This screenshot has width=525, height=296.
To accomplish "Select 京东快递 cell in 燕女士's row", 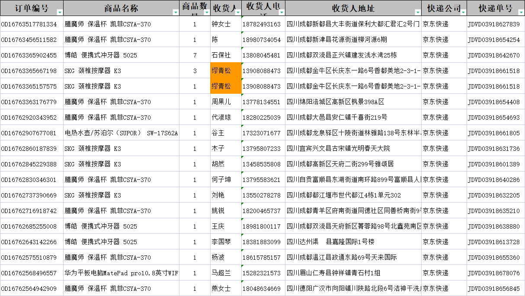I will pyautogui.click(x=444, y=288).
